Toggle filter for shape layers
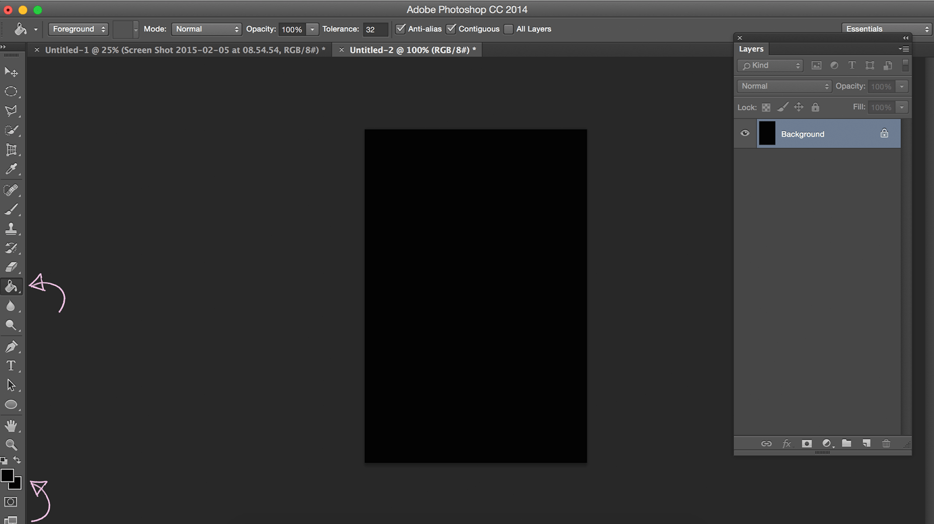 pyautogui.click(x=870, y=65)
